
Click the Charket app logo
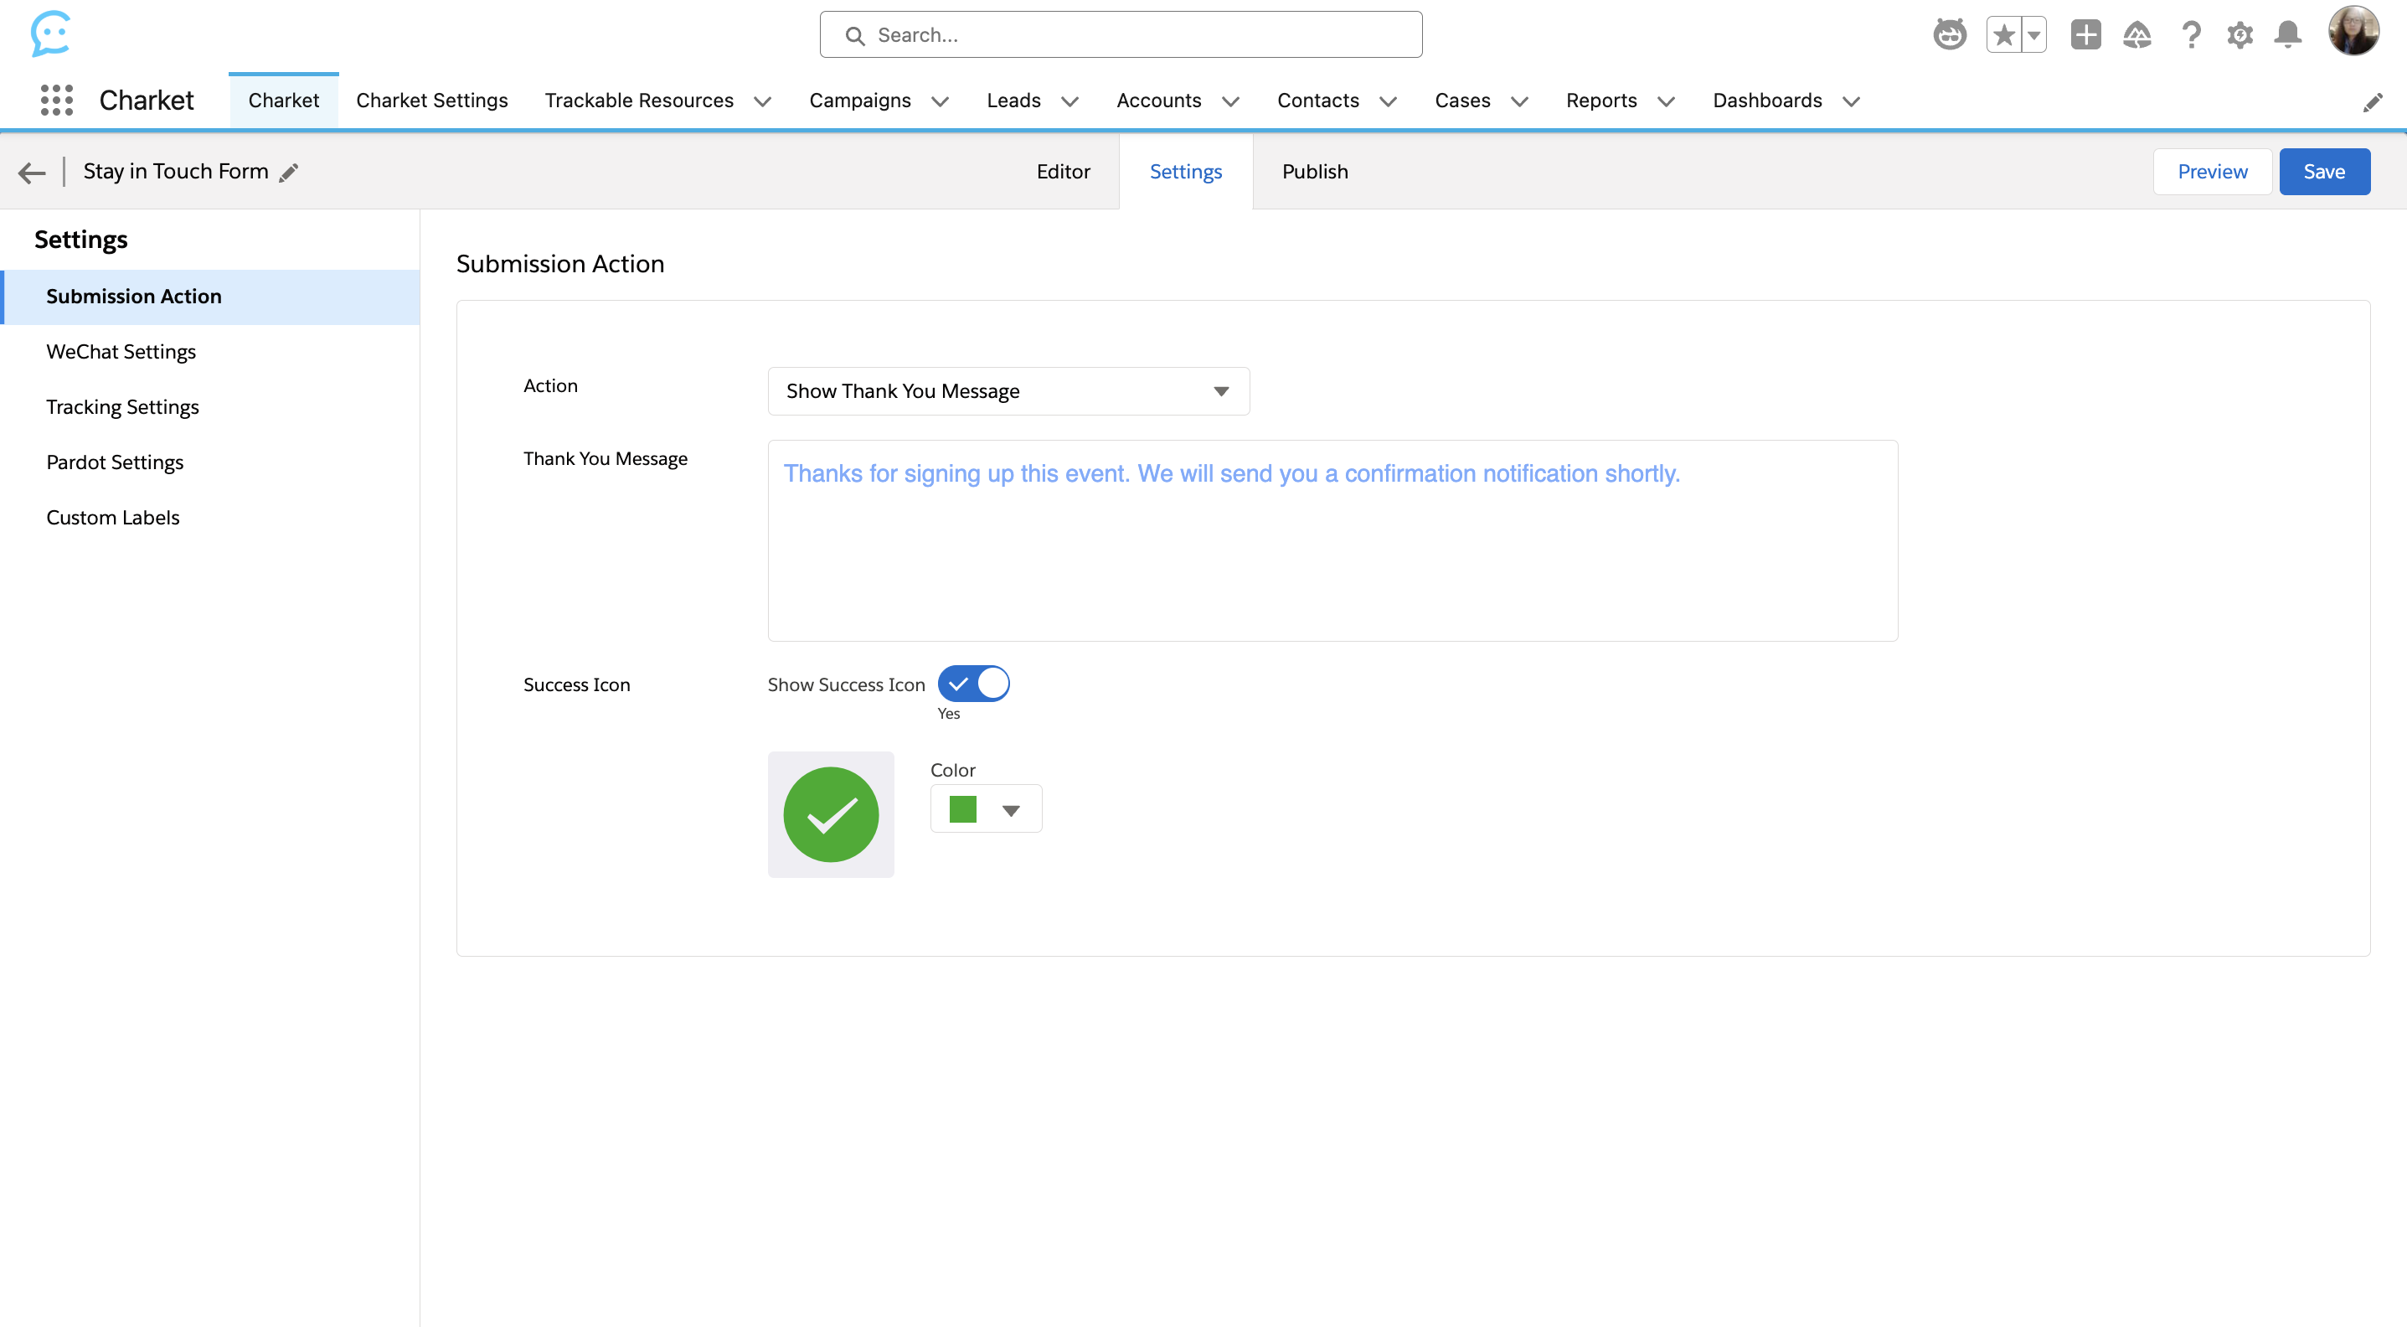click(x=52, y=34)
